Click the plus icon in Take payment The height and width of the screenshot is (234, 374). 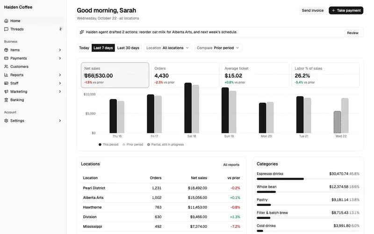coord(333,10)
